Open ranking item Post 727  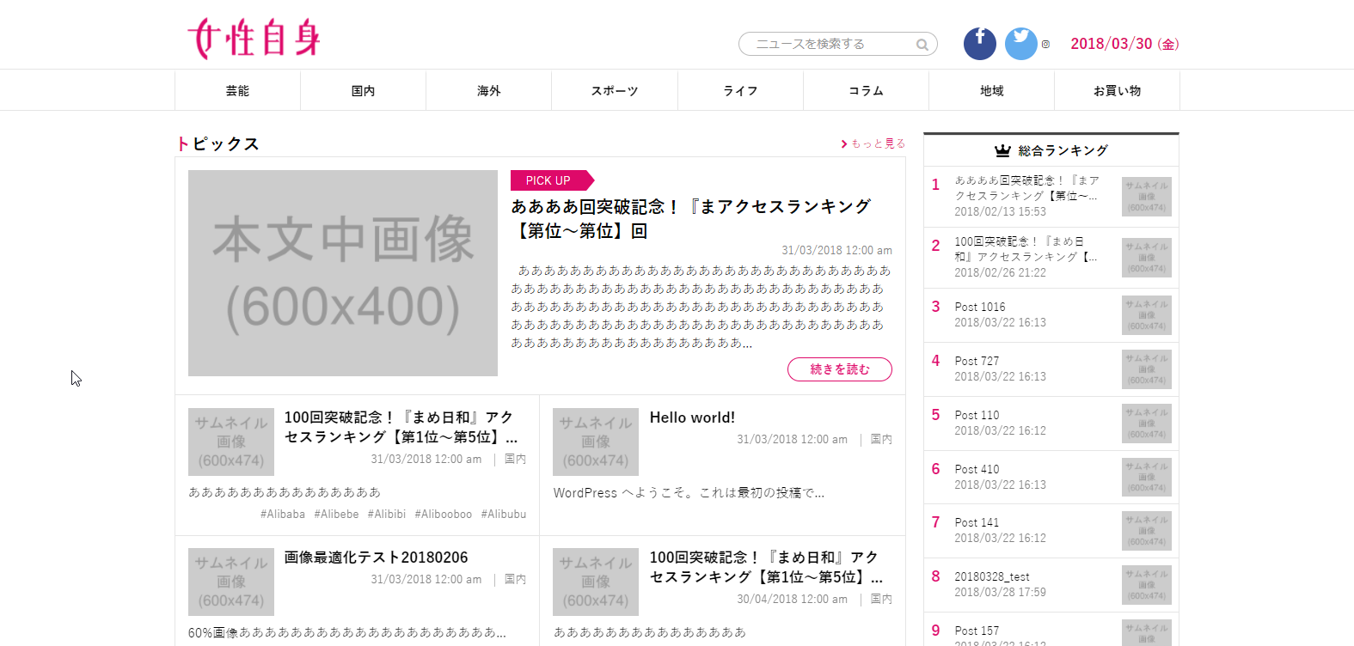point(977,361)
